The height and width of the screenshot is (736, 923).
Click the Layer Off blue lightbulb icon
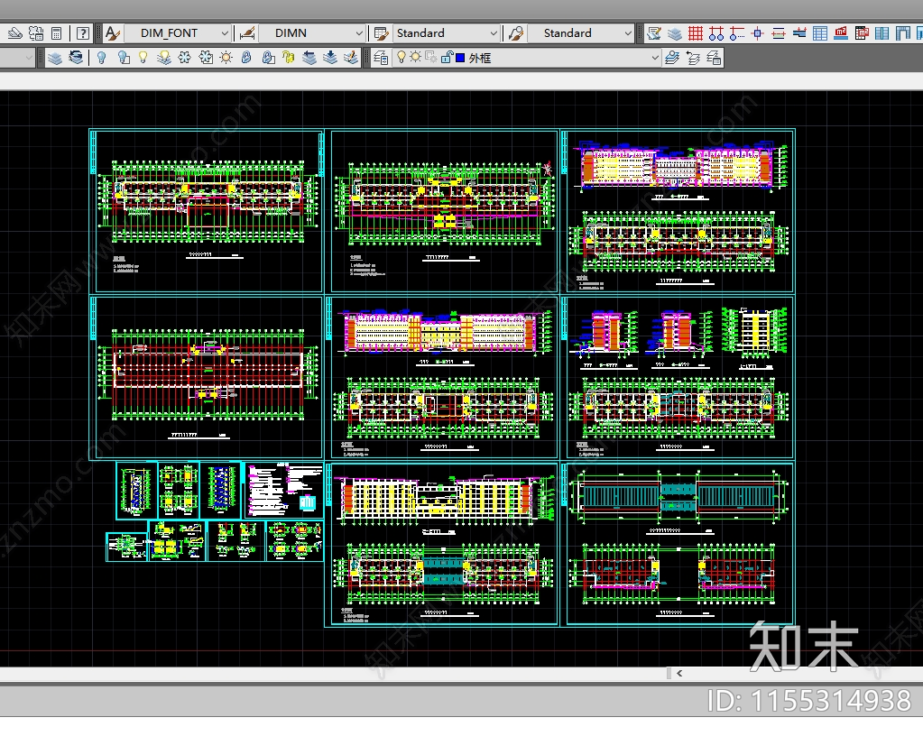(101, 58)
